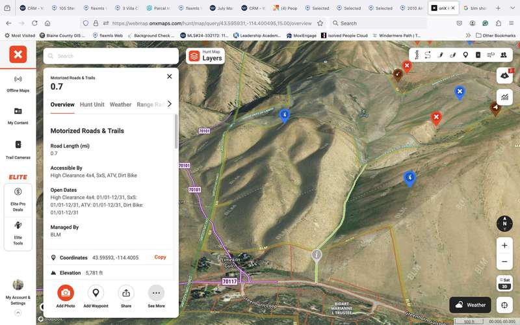
Task: Click the Share icon in info panel
Action: (x=125, y=293)
